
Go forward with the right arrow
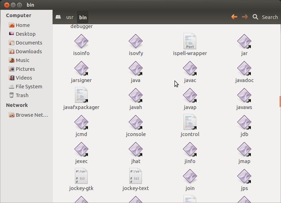click(245, 17)
